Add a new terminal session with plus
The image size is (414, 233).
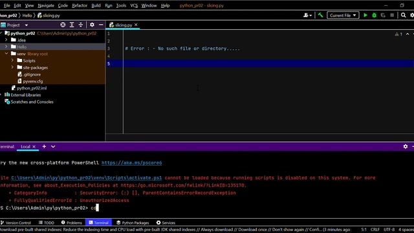point(44,146)
